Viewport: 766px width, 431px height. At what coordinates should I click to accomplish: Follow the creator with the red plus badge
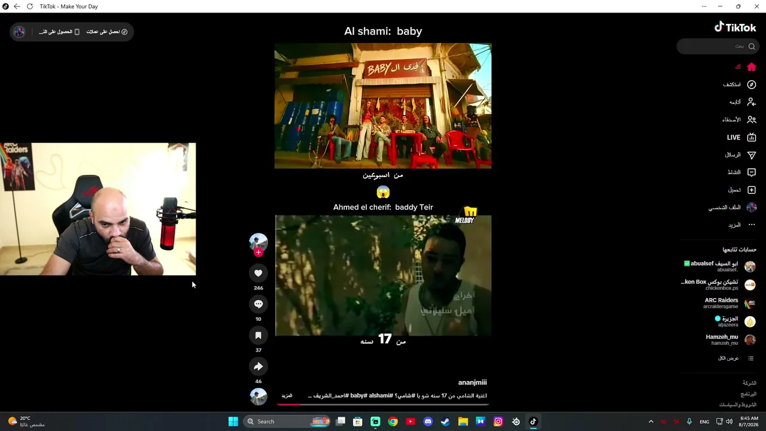point(259,253)
